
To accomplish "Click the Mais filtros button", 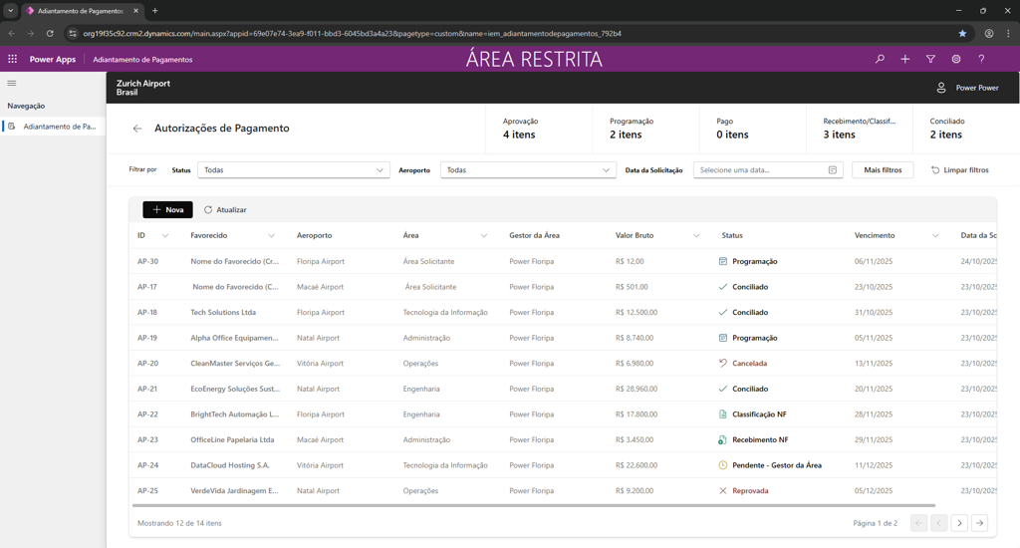I will [883, 170].
